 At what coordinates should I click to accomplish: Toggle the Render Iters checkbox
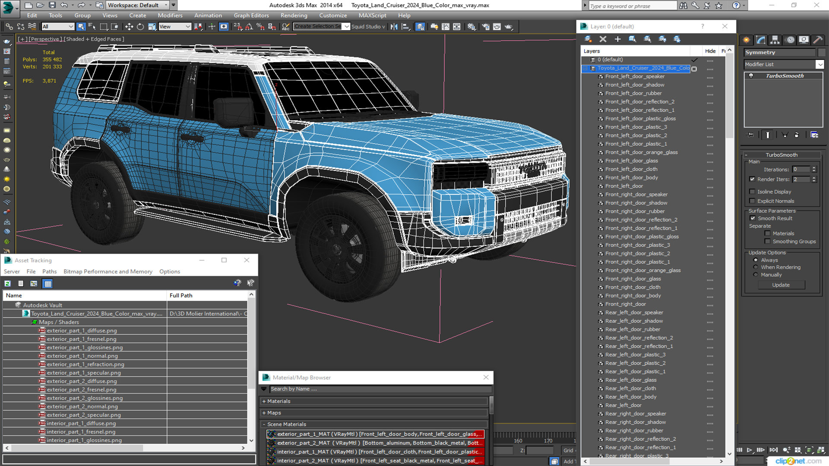pyautogui.click(x=752, y=179)
